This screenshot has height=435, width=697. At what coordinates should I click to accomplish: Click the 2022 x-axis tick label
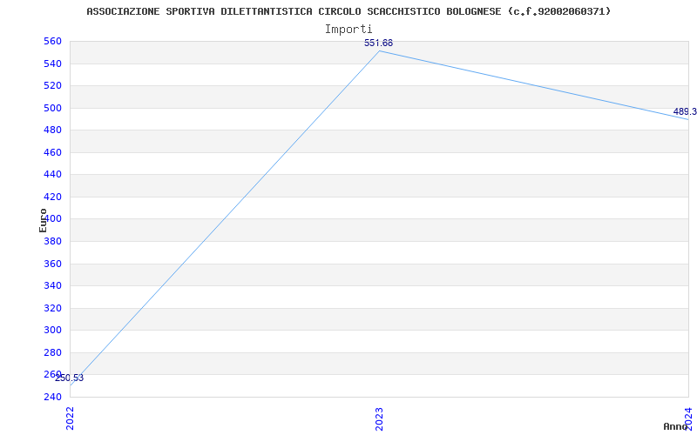[71, 418]
